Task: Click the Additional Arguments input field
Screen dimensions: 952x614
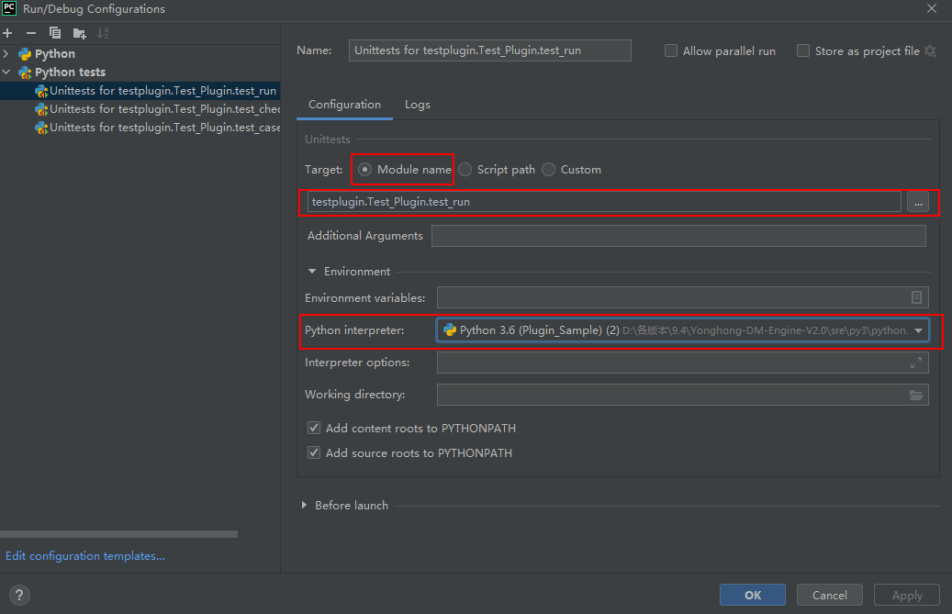Action: (678, 236)
